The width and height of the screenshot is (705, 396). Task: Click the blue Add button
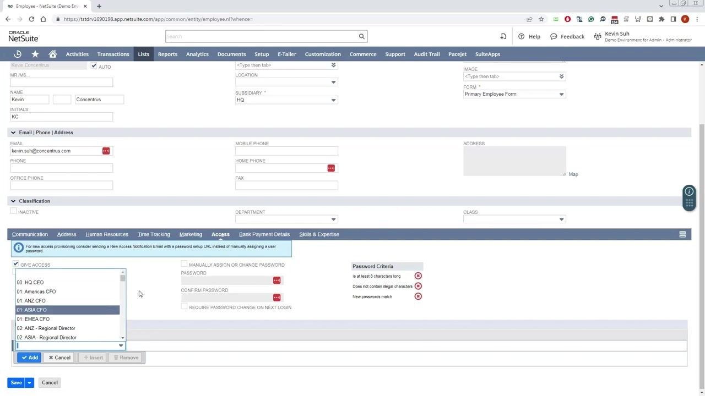(x=29, y=358)
